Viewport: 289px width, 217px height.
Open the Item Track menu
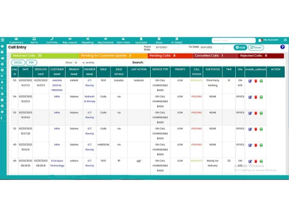[x=123, y=41]
